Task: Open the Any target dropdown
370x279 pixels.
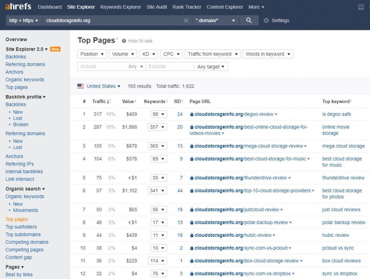Action: click(x=211, y=66)
